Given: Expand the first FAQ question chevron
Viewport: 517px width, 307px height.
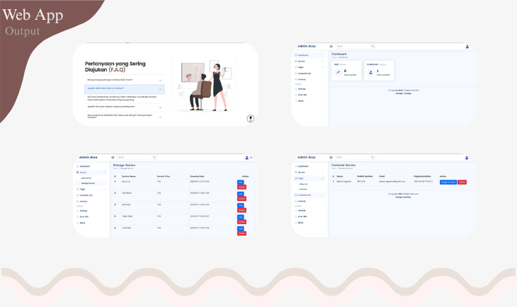Looking at the screenshot, I should click(x=161, y=80).
